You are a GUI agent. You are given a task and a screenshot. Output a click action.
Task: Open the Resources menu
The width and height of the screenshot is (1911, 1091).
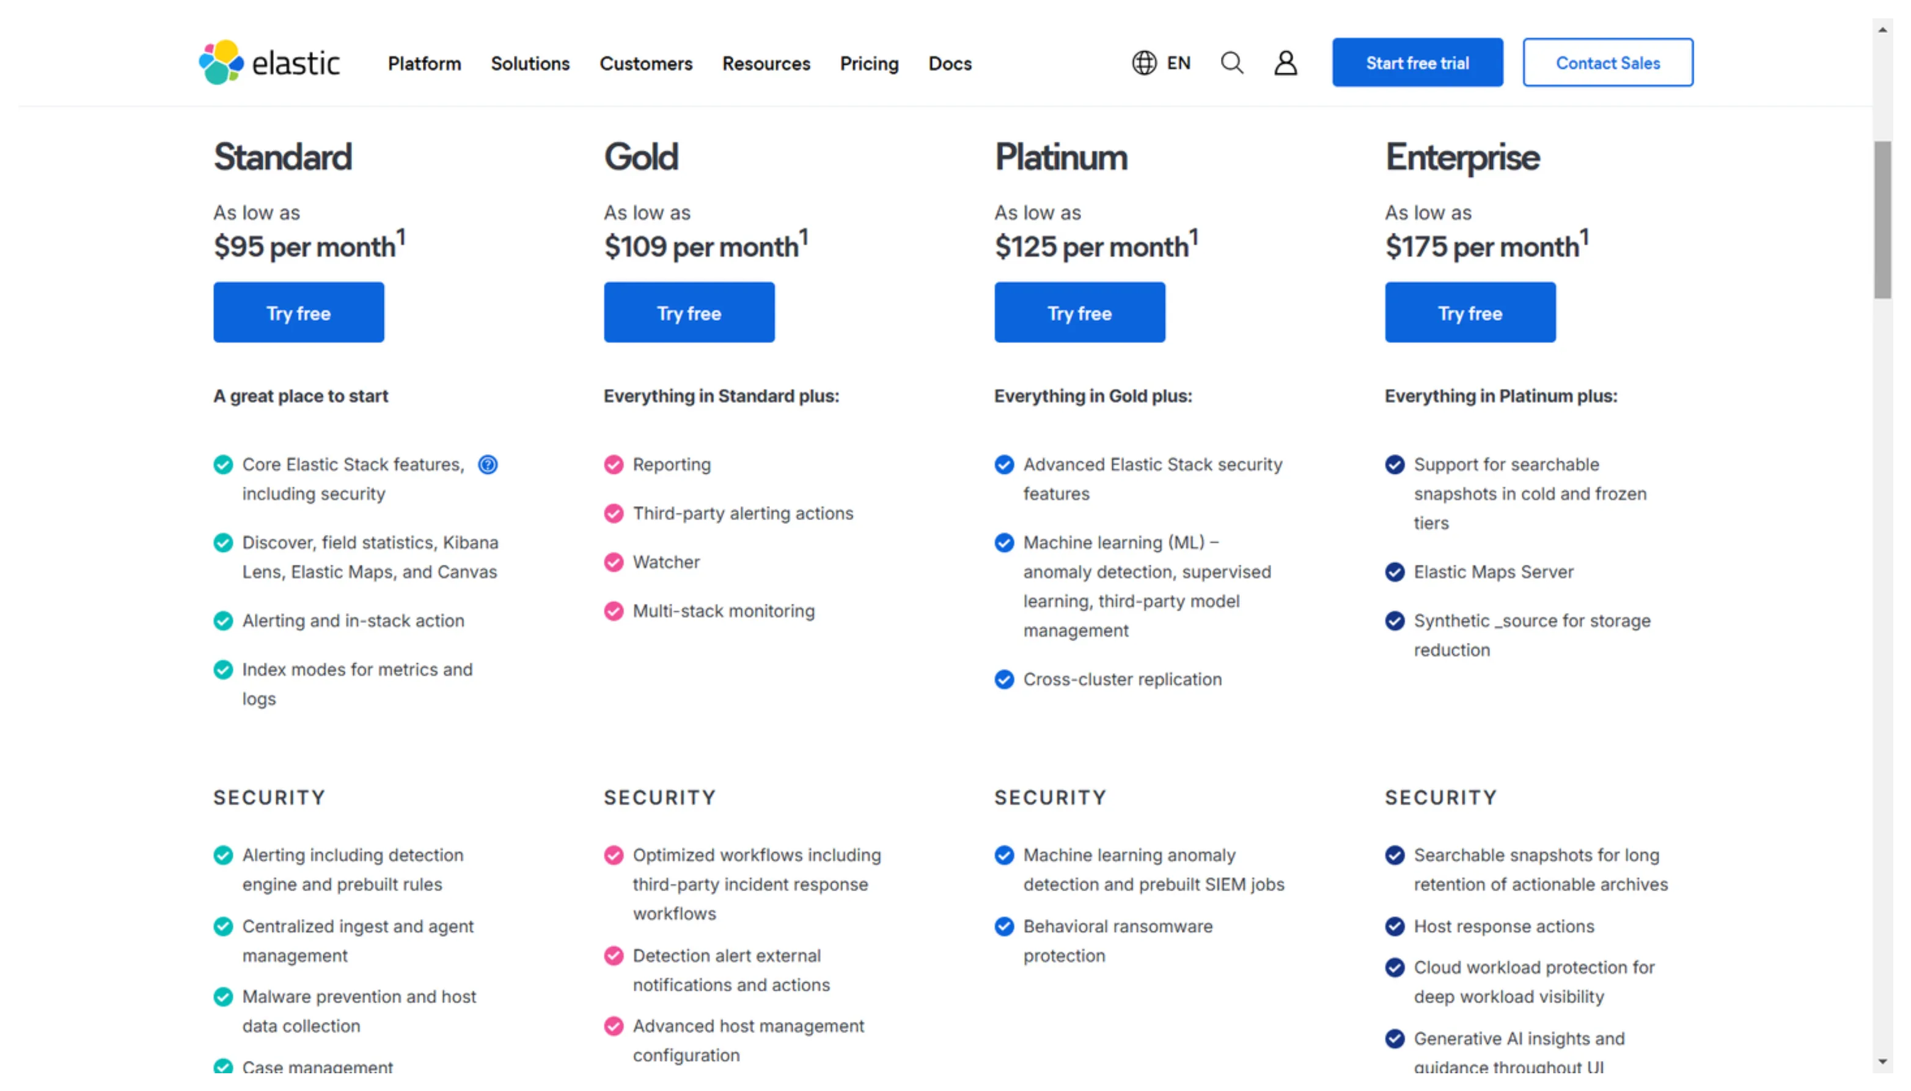coord(766,64)
